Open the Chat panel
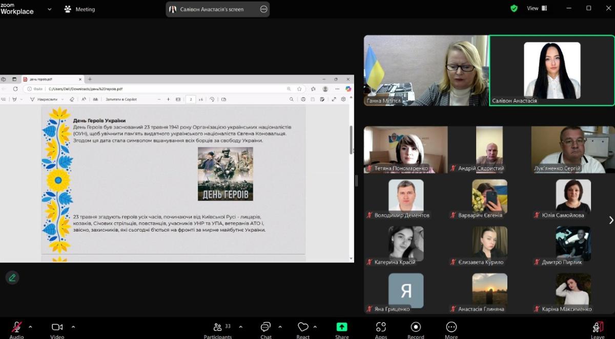This screenshot has height=339, width=615. point(265,328)
